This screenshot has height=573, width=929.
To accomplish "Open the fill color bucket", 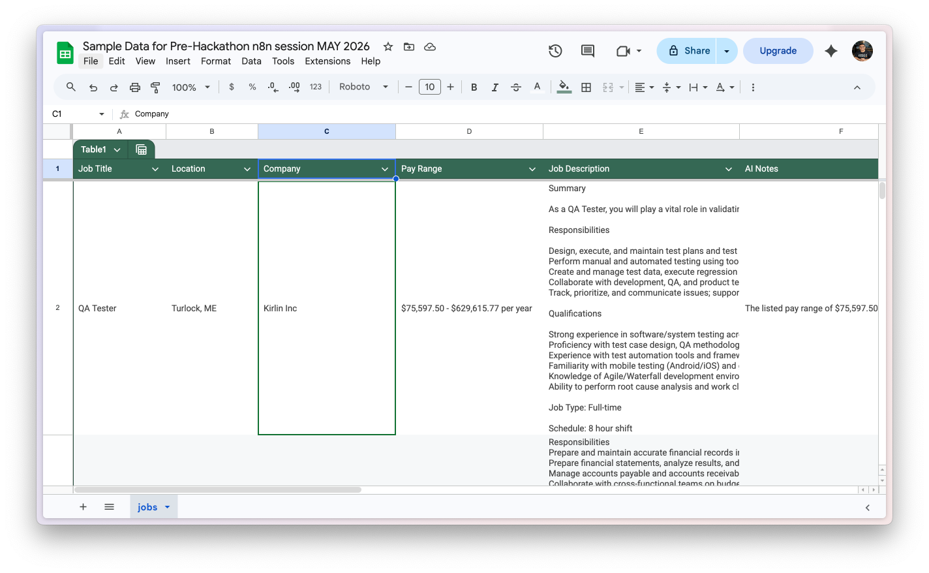I will pos(564,87).
